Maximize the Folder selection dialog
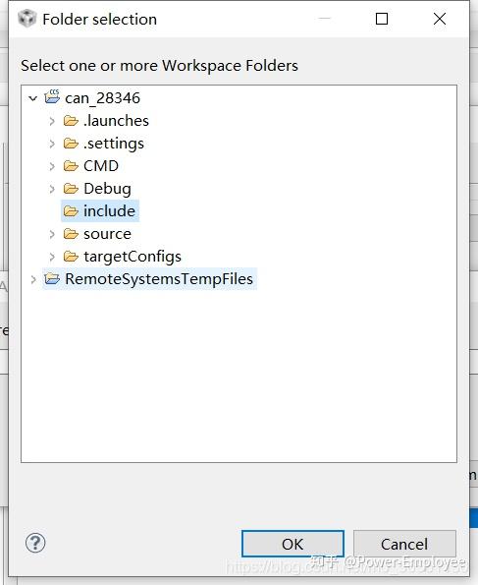The width and height of the screenshot is (478, 585). pos(382,19)
